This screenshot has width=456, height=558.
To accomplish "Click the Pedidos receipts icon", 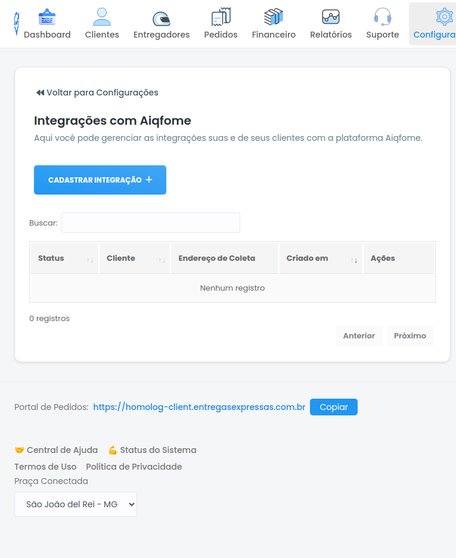I will pyautogui.click(x=220, y=16).
